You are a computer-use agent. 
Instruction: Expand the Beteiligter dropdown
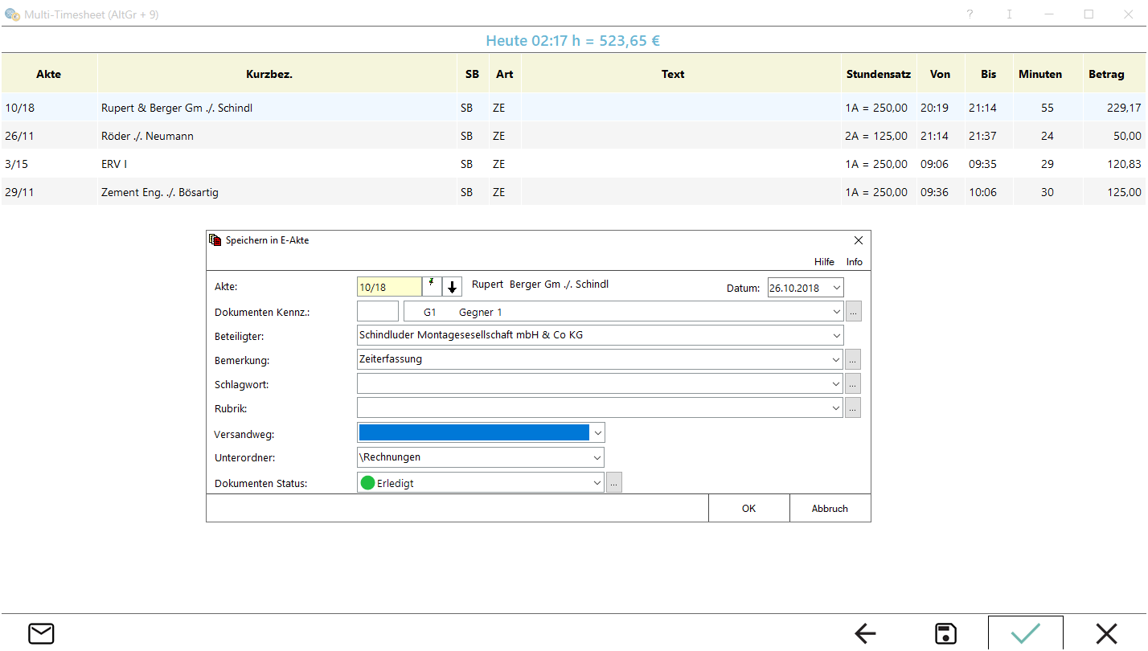tap(836, 335)
